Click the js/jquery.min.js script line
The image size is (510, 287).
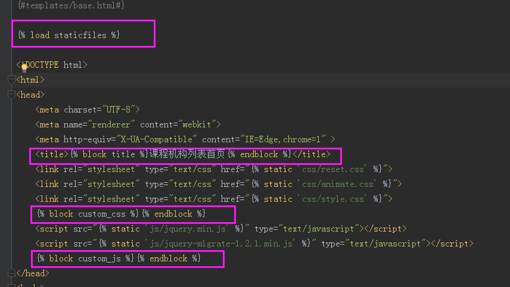click(x=221, y=229)
